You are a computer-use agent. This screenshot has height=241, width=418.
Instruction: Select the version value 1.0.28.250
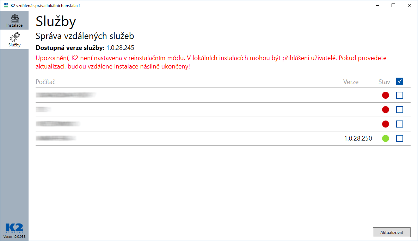[x=358, y=138]
